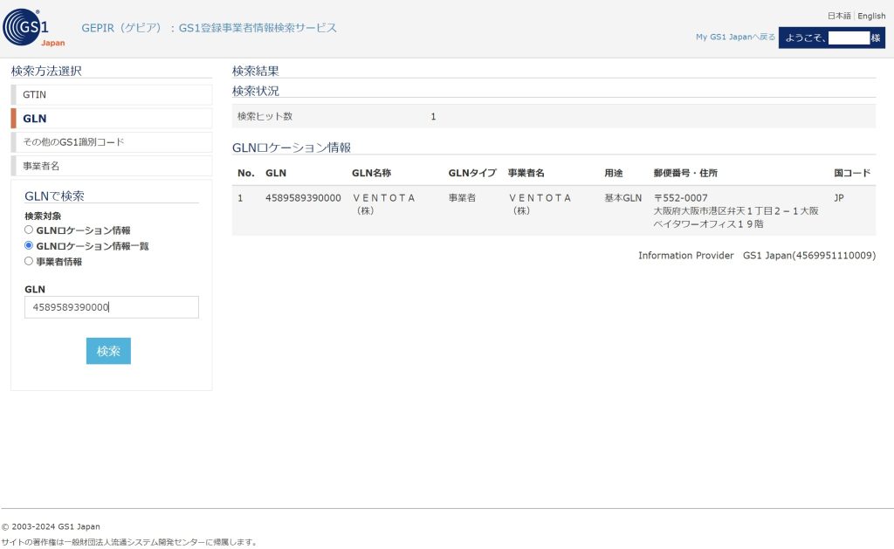Click the GLN名称 column header
894x549 pixels.
pos(371,173)
